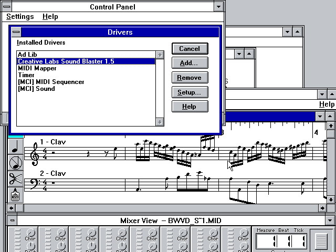Screen dimensions: 336x252
Task: Maximize the topmost background window
Action: (298, 32)
